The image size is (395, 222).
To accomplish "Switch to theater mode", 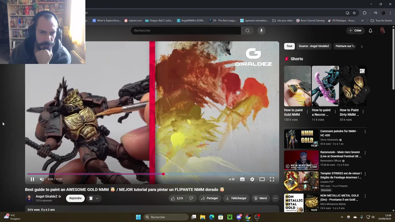I will coord(262,179).
